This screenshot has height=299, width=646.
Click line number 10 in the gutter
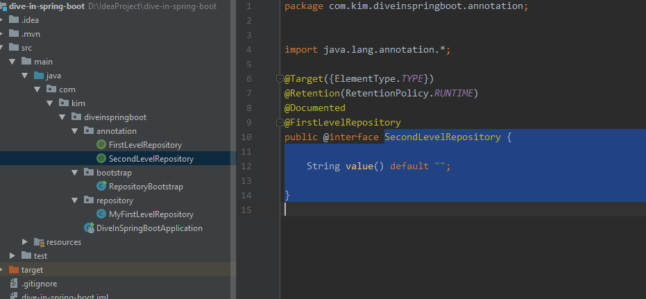246,137
